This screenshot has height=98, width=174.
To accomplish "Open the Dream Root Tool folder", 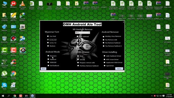I will click(68, 5).
